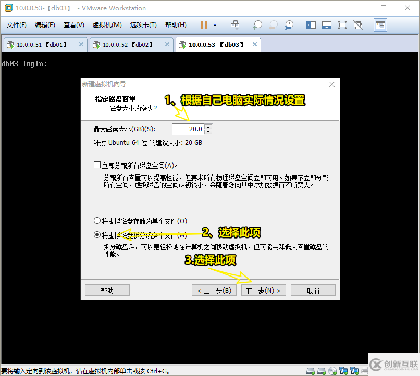Select the split into multiple files radio option
The image size is (420, 376).
pyautogui.click(x=97, y=235)
